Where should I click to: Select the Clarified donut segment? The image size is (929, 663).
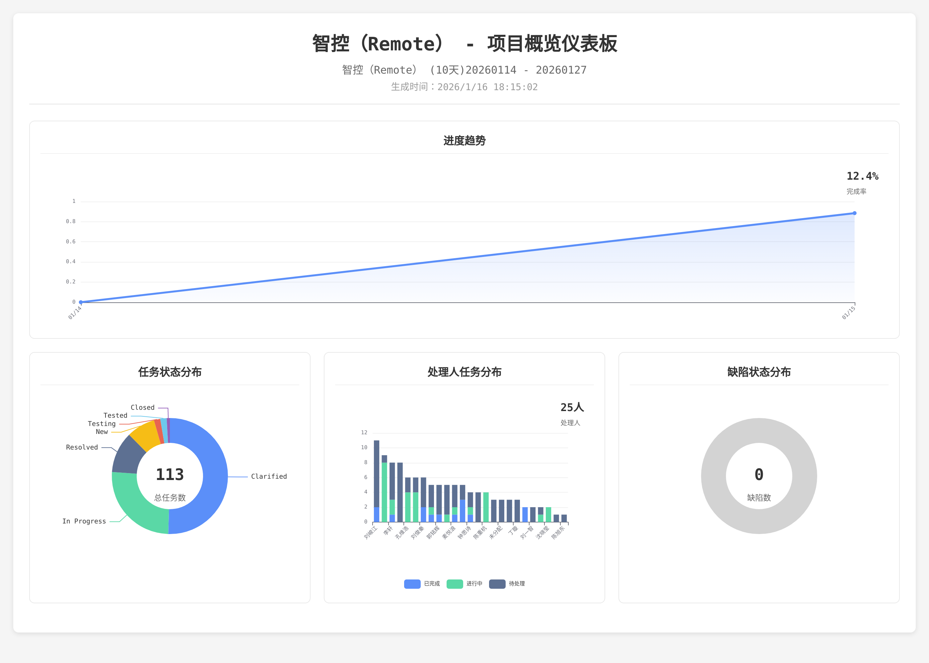click(x=215, y=476)
